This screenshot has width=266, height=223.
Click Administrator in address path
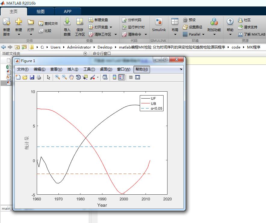pos(79,47)
